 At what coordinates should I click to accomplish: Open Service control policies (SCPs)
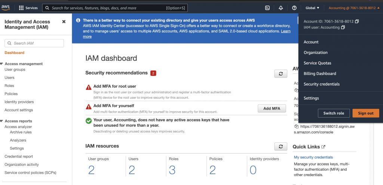tap(31, 173)
